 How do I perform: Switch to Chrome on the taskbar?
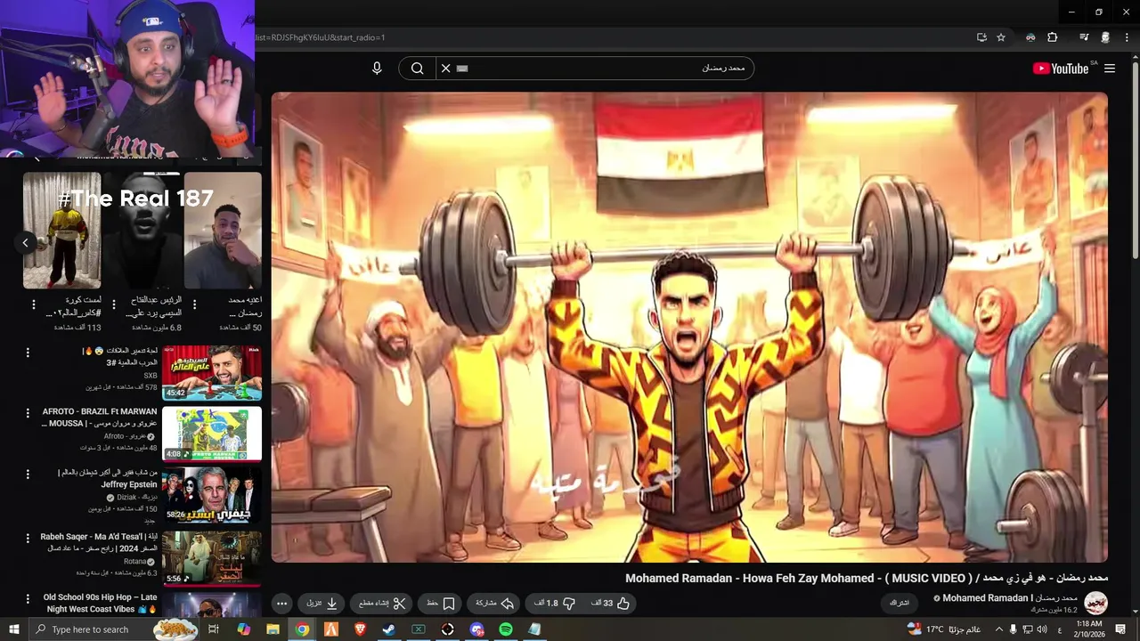pyautogui.click(x=302, y=629)
